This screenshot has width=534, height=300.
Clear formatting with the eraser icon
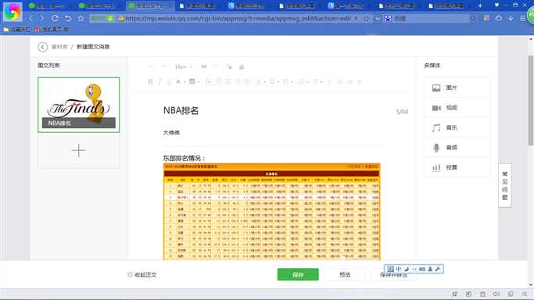pos(242,66)
